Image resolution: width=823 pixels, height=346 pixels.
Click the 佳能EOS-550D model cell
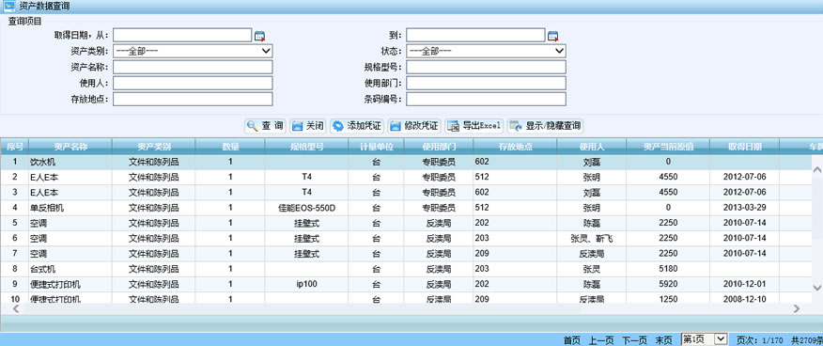pyautogui.click(x=306, y=208)
